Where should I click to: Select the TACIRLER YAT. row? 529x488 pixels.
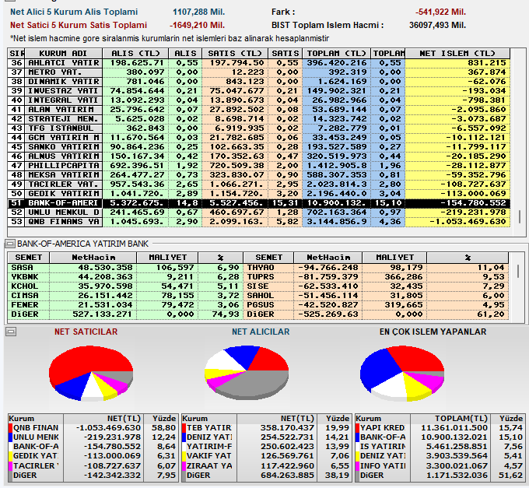click(x=259, y=184)
